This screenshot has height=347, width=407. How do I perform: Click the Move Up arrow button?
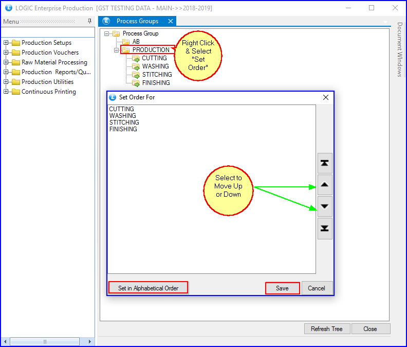(x=325, y=185)
